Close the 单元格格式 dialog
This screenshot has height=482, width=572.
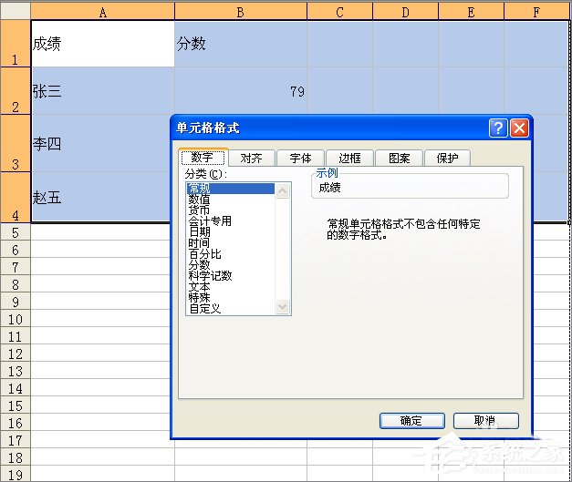pos(519,128)
